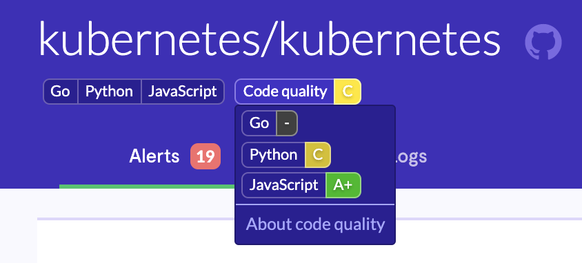
Task: Click the Go dash grade badge
Action: click(x=287, y=123)
